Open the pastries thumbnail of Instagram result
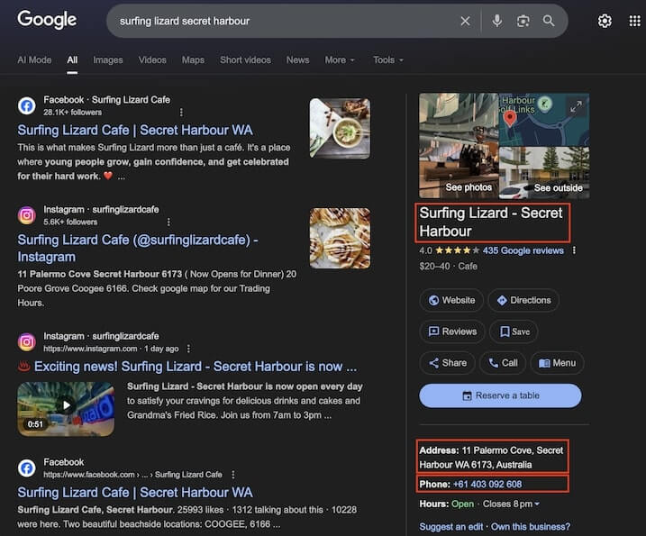The image size is (646, 536). pyautogui.click(x=340, y=238)
